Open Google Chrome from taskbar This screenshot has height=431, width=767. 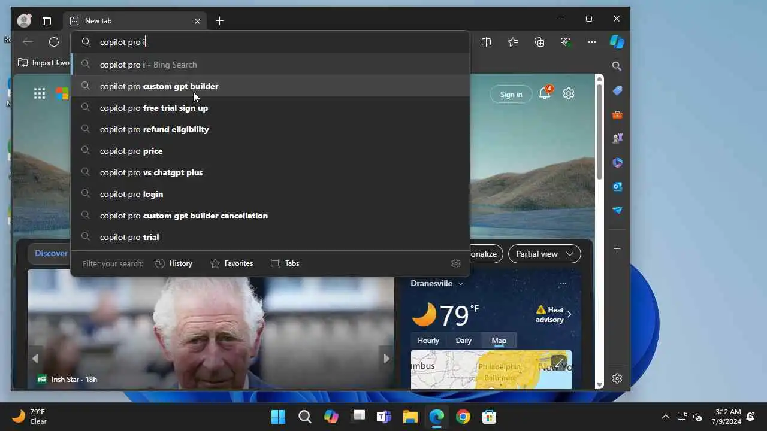[463, 417]
